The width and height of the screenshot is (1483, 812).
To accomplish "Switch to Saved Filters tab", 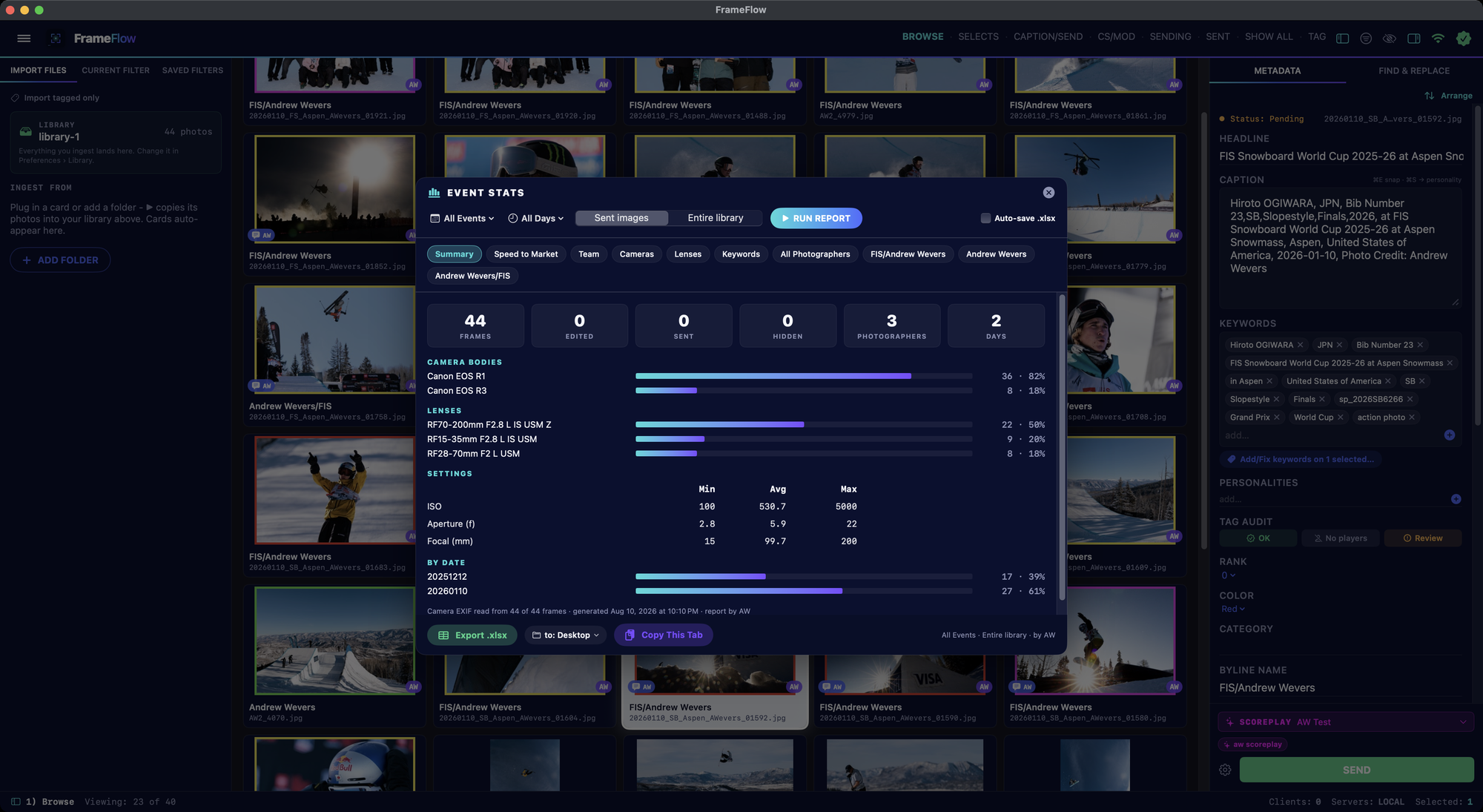I will click(192, 70).
